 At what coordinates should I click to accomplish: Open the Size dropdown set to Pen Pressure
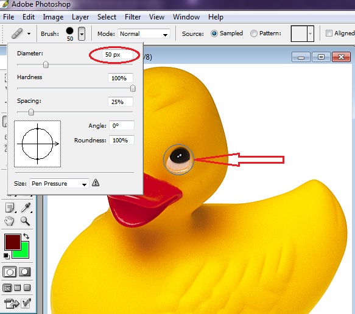[x=59, y=183]
